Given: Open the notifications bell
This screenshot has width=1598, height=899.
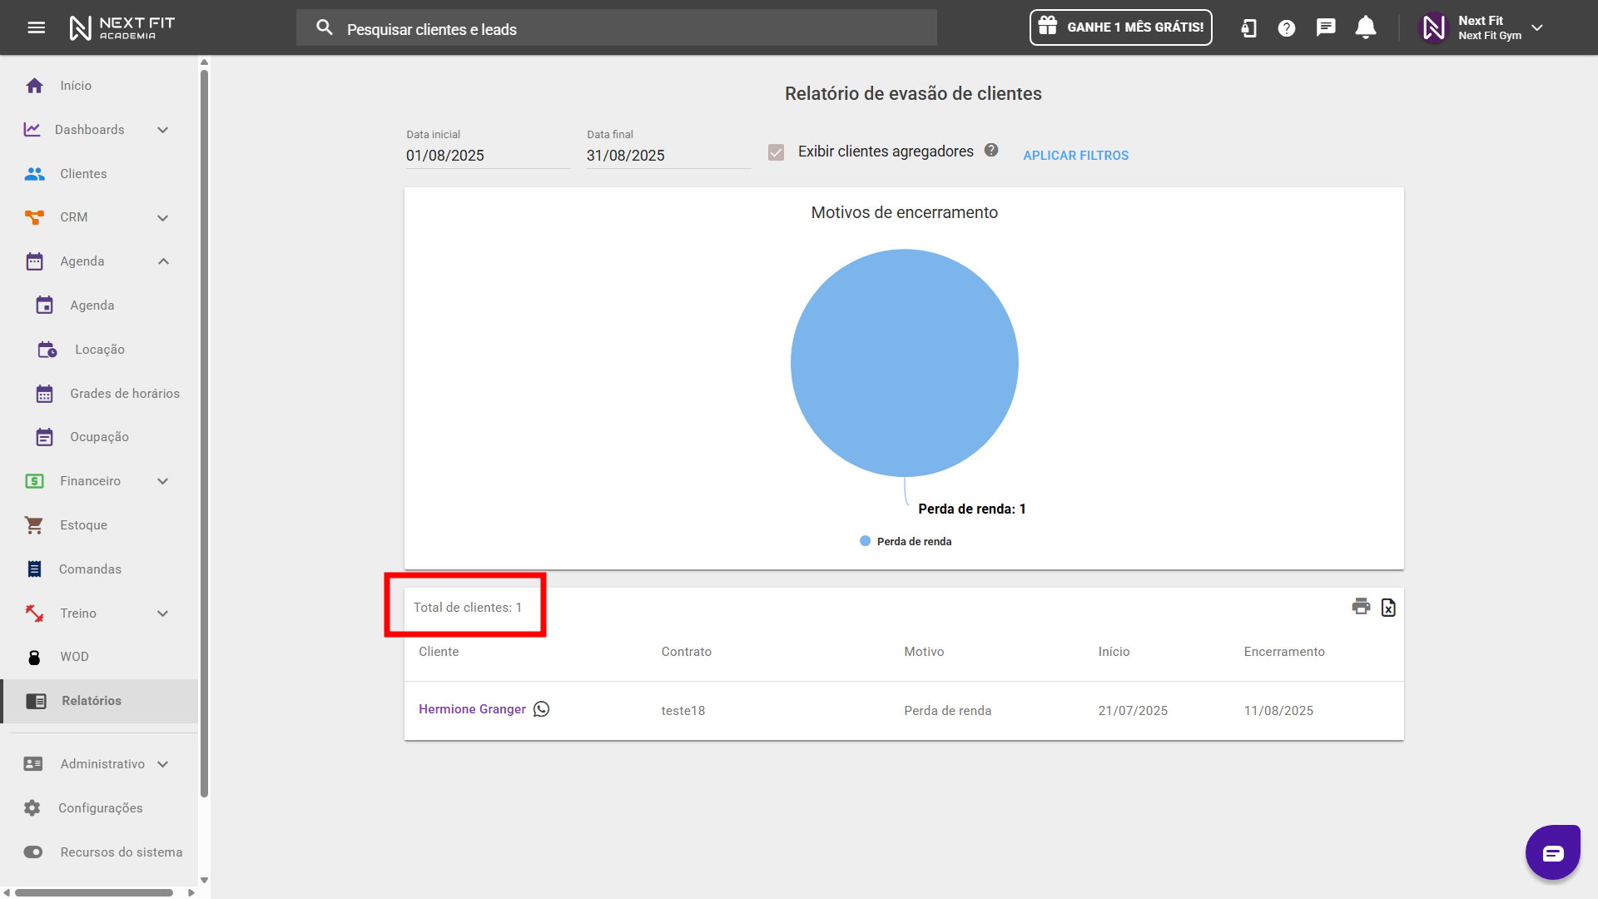Looking at the screenshot, I should click(x=1365, y=27).
